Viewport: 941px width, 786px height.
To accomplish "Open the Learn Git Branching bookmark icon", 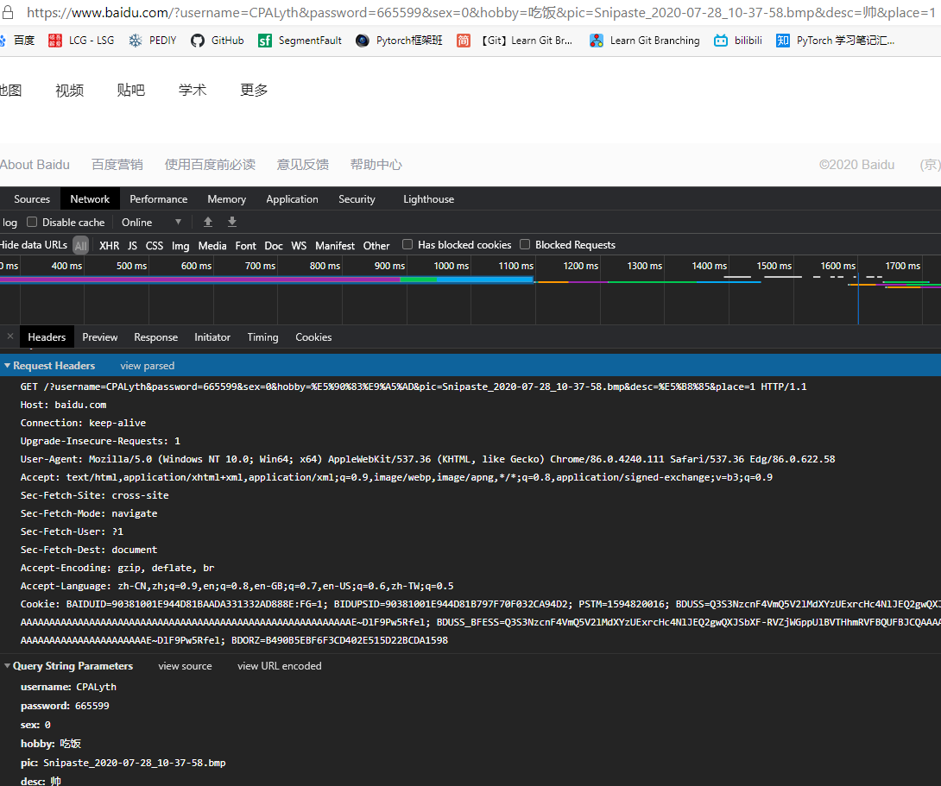I will point(596,41).
